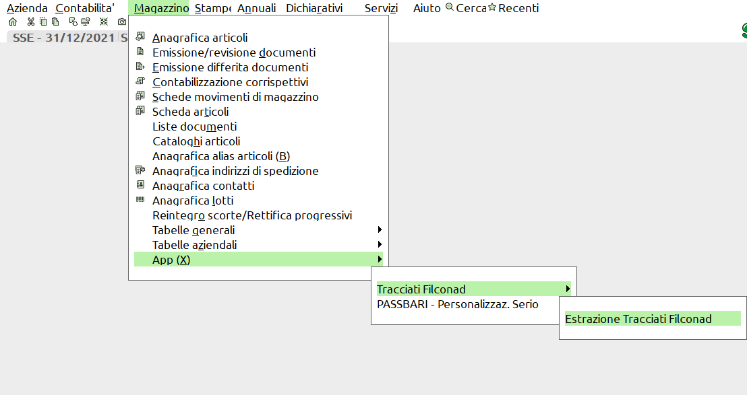Image resolution: width=747 pixels, height=395 pixels.
Task: Click the scissors cut icon
Action: point(30,22)
